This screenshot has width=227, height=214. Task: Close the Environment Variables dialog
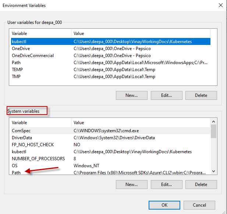coord(220,6)
